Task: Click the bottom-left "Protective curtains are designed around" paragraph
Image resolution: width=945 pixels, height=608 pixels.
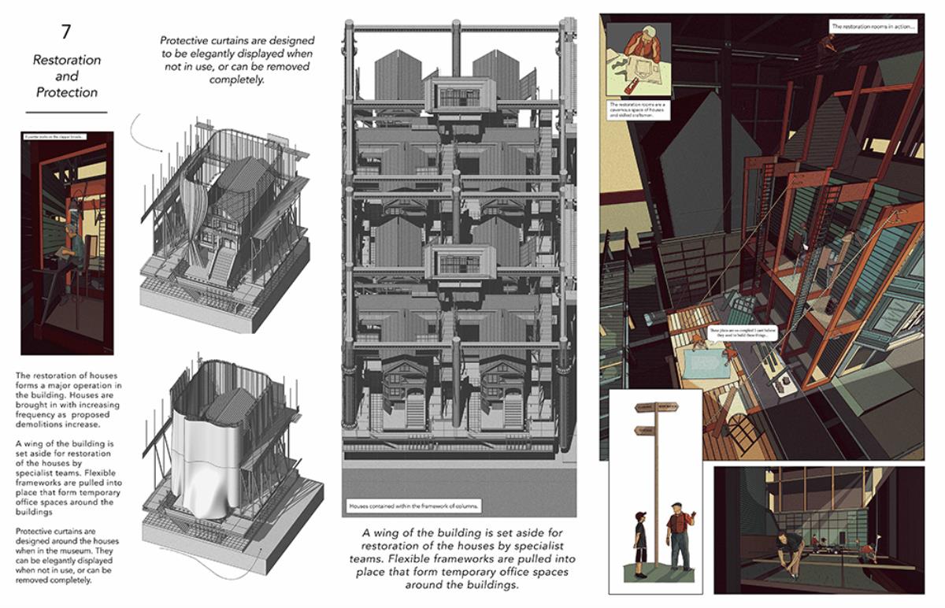Action: tap(69, 554)
